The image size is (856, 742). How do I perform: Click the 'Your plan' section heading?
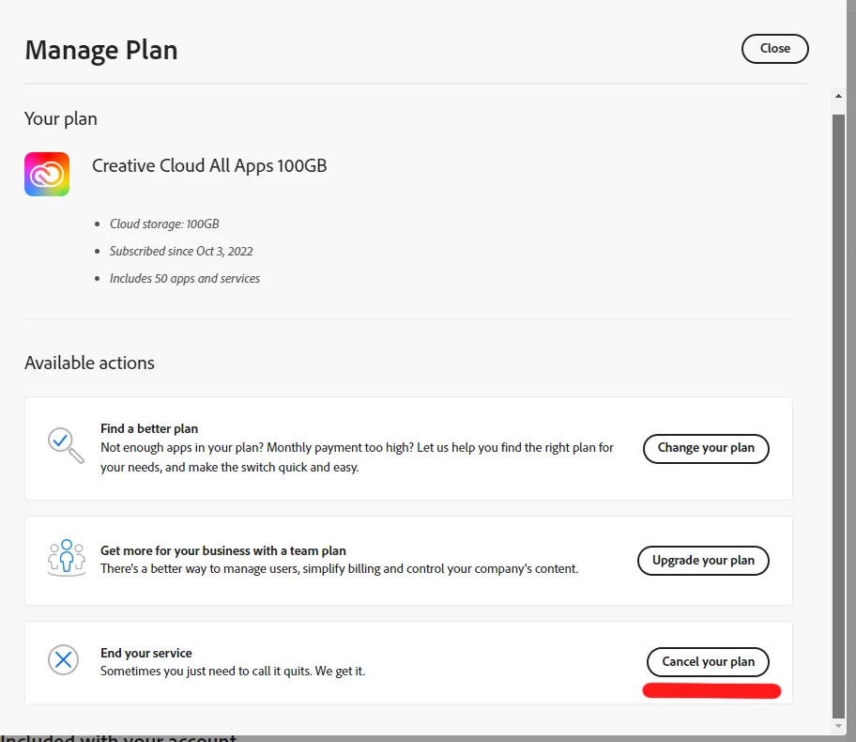[61, 119]
